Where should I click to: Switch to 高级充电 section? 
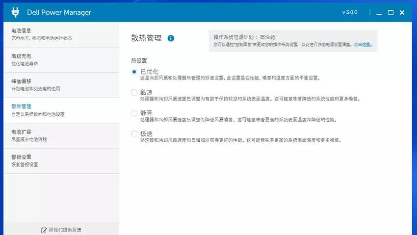(61, 60)
